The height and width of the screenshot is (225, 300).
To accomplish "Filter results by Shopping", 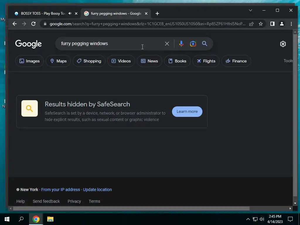I will (x=89, y=61).
